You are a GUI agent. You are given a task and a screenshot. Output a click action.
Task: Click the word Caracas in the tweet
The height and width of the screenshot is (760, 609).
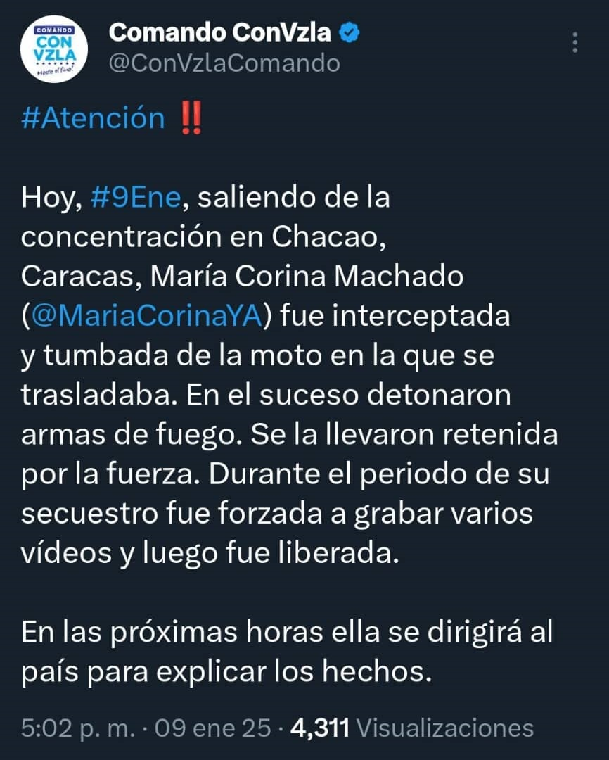pos(81,277)
